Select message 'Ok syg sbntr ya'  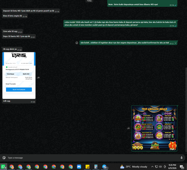coord(12,49)
